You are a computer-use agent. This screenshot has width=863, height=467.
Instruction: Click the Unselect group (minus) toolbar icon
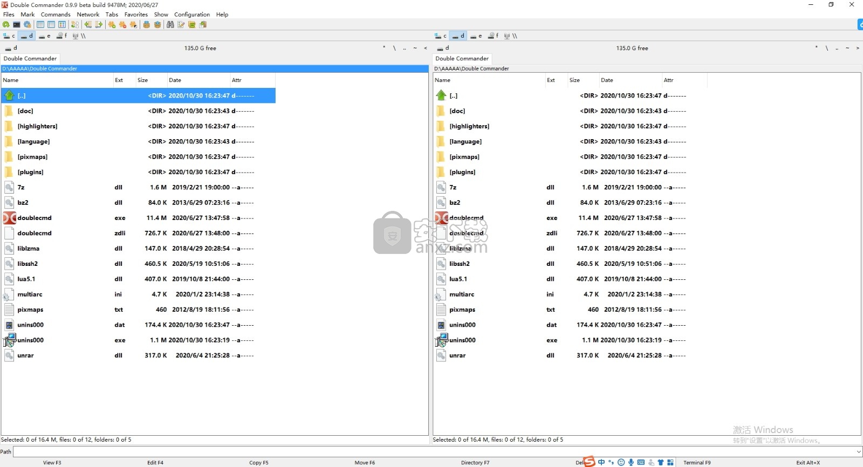click(x=122, y=25)
